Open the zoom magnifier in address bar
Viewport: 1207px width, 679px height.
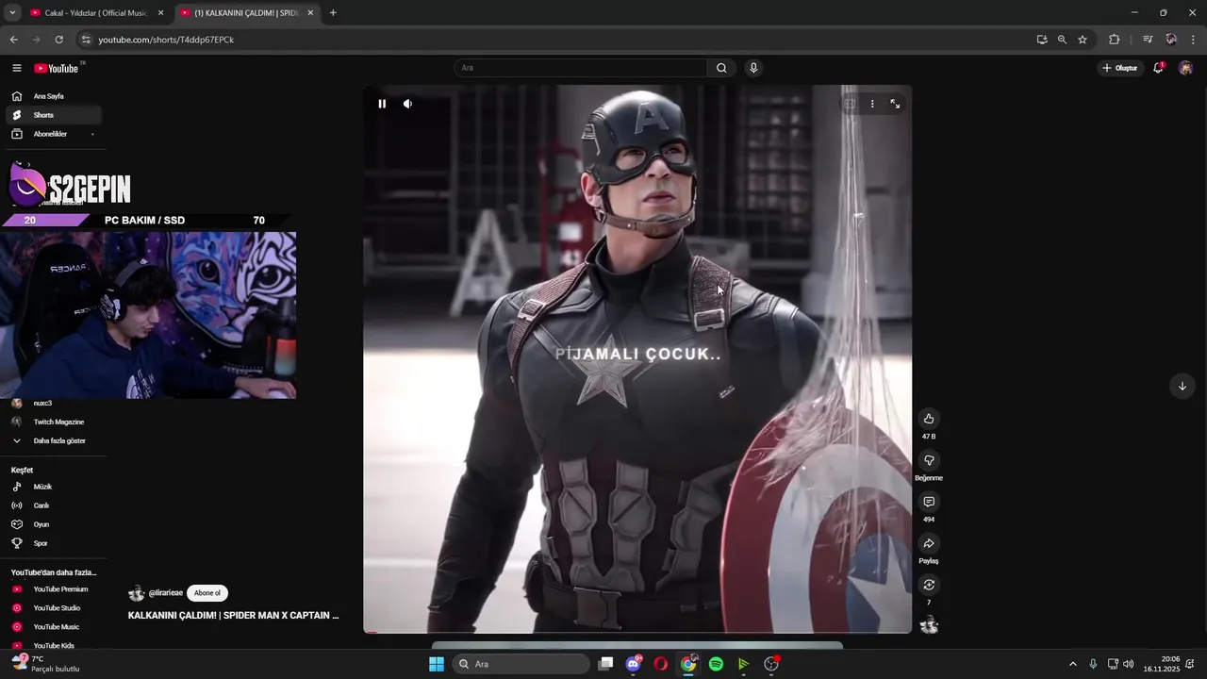(x=1062, y=40)
